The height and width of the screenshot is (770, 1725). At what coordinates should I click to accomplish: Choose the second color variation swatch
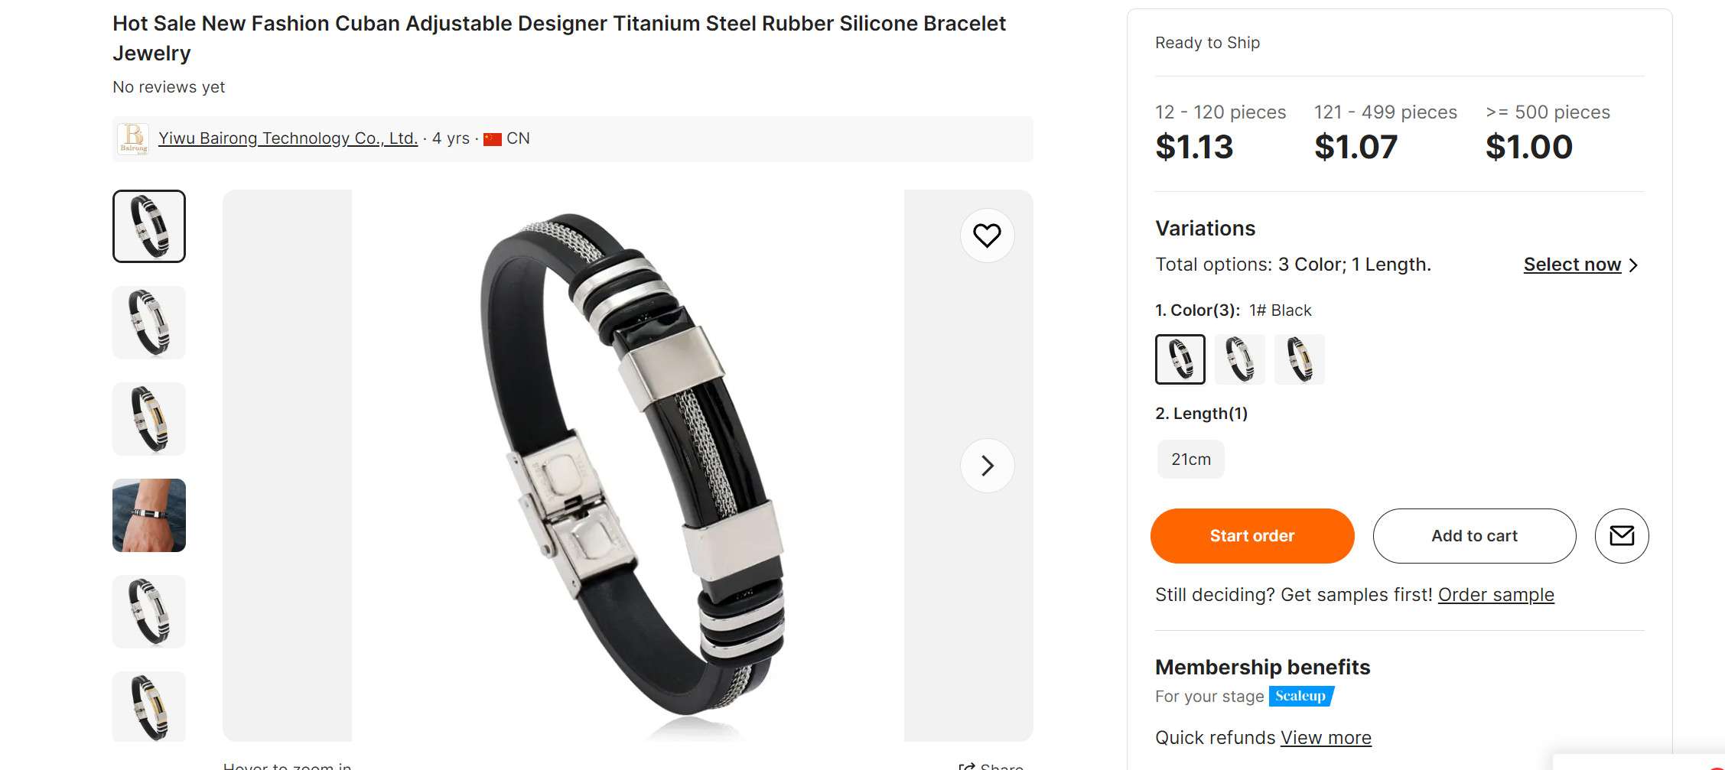tap(1240, 359)
